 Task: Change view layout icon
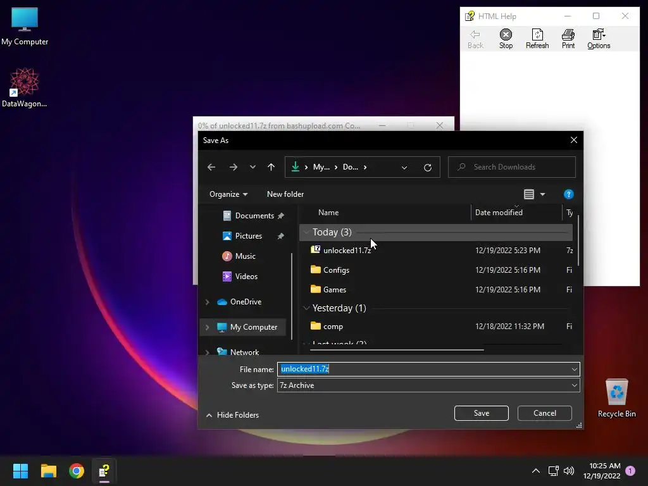click(528, 194)
